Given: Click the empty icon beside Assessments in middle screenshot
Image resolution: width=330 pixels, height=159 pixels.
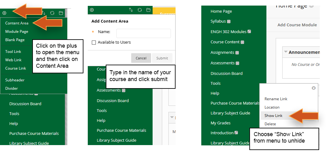Looking at the screenshot, I should click(123, 91).
